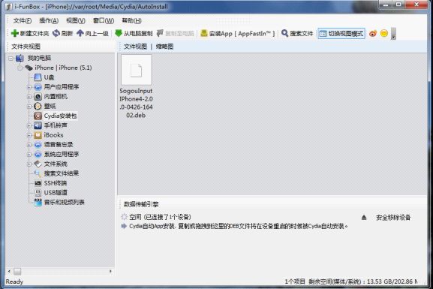The width and height of the screenshot is (433, 289).
Task: Expand the 壁纸 tree node
Action: (29, 107)
